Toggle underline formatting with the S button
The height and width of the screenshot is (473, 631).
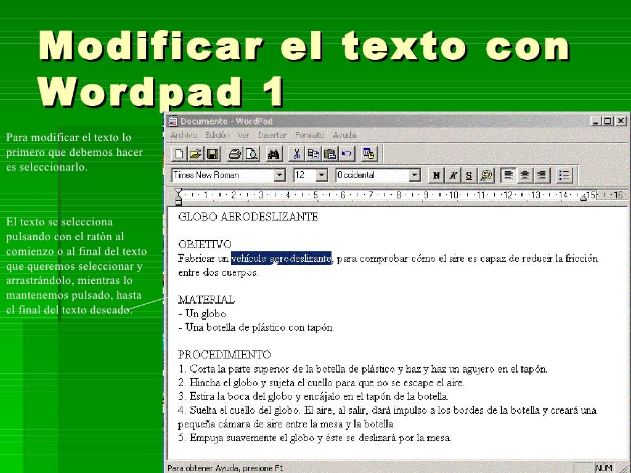[469, 176]
